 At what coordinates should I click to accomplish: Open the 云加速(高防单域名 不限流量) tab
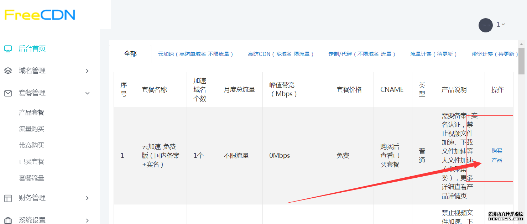pos(195,54)
